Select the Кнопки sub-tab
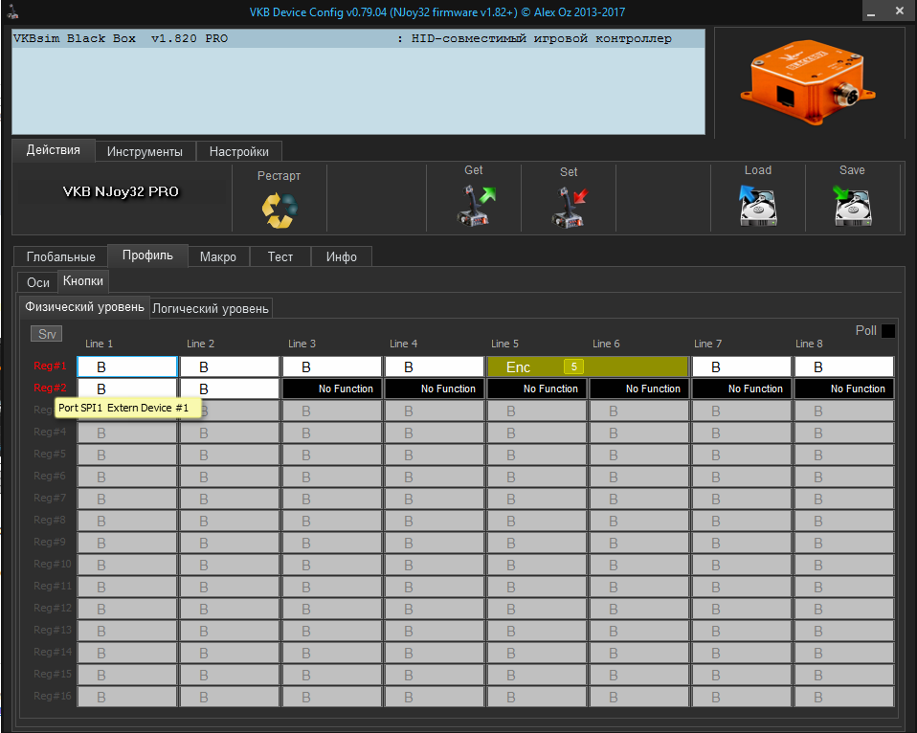Screen dimensions: 917x733 83,281
